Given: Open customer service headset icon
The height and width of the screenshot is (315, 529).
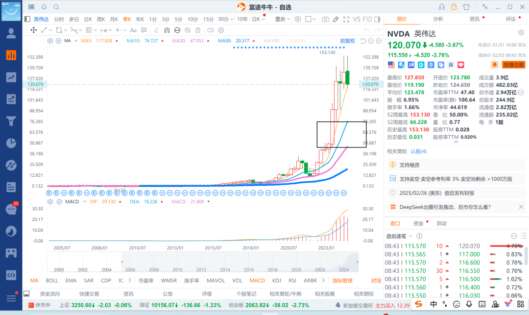Looking at the screenshot, I should pyautogui.click(x=442, y=7).
